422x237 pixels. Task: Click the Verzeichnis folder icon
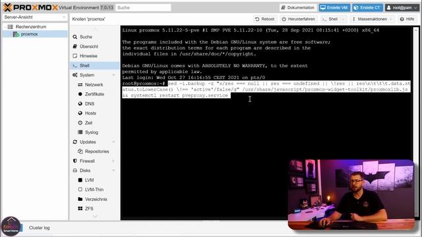[80, 199]
